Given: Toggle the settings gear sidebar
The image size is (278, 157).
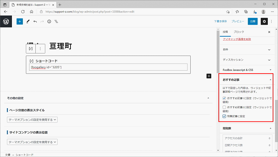Looking at the screenshot, I should 264,21.
